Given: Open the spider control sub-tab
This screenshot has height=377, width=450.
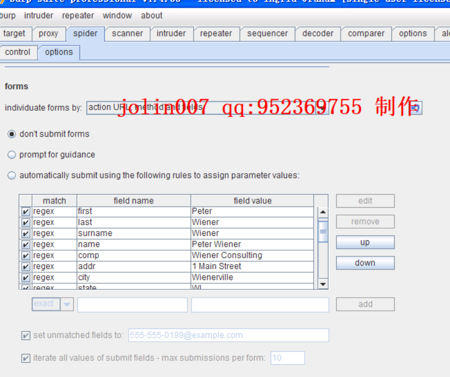Looking at the screenshot, I should coord(18,52).
